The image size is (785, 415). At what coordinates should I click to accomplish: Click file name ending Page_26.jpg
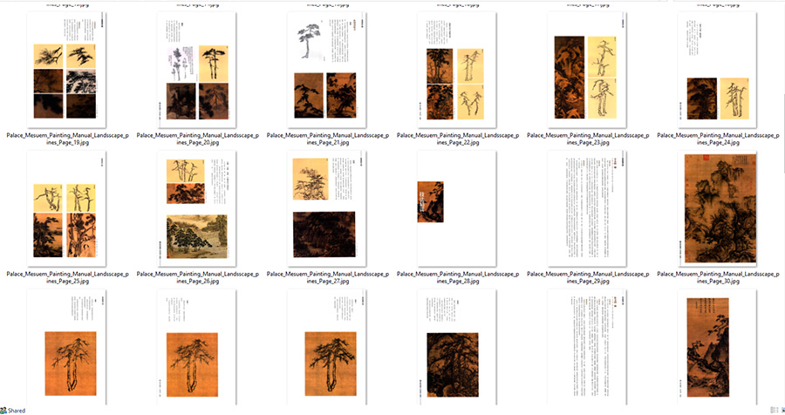tap(198, 277)
